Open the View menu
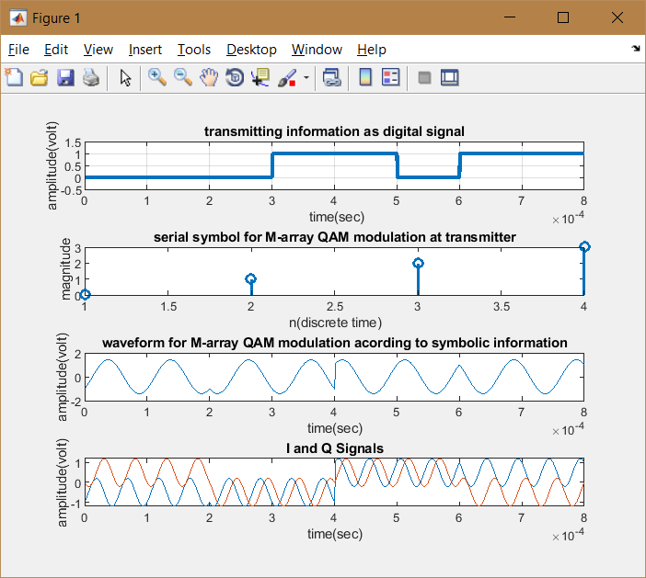The width and height of the screenshot is (646, 578). pos(98,50)
